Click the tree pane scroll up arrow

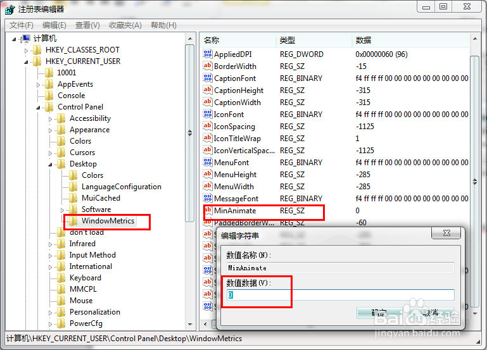pyautogui.click(x=190, y=39)
